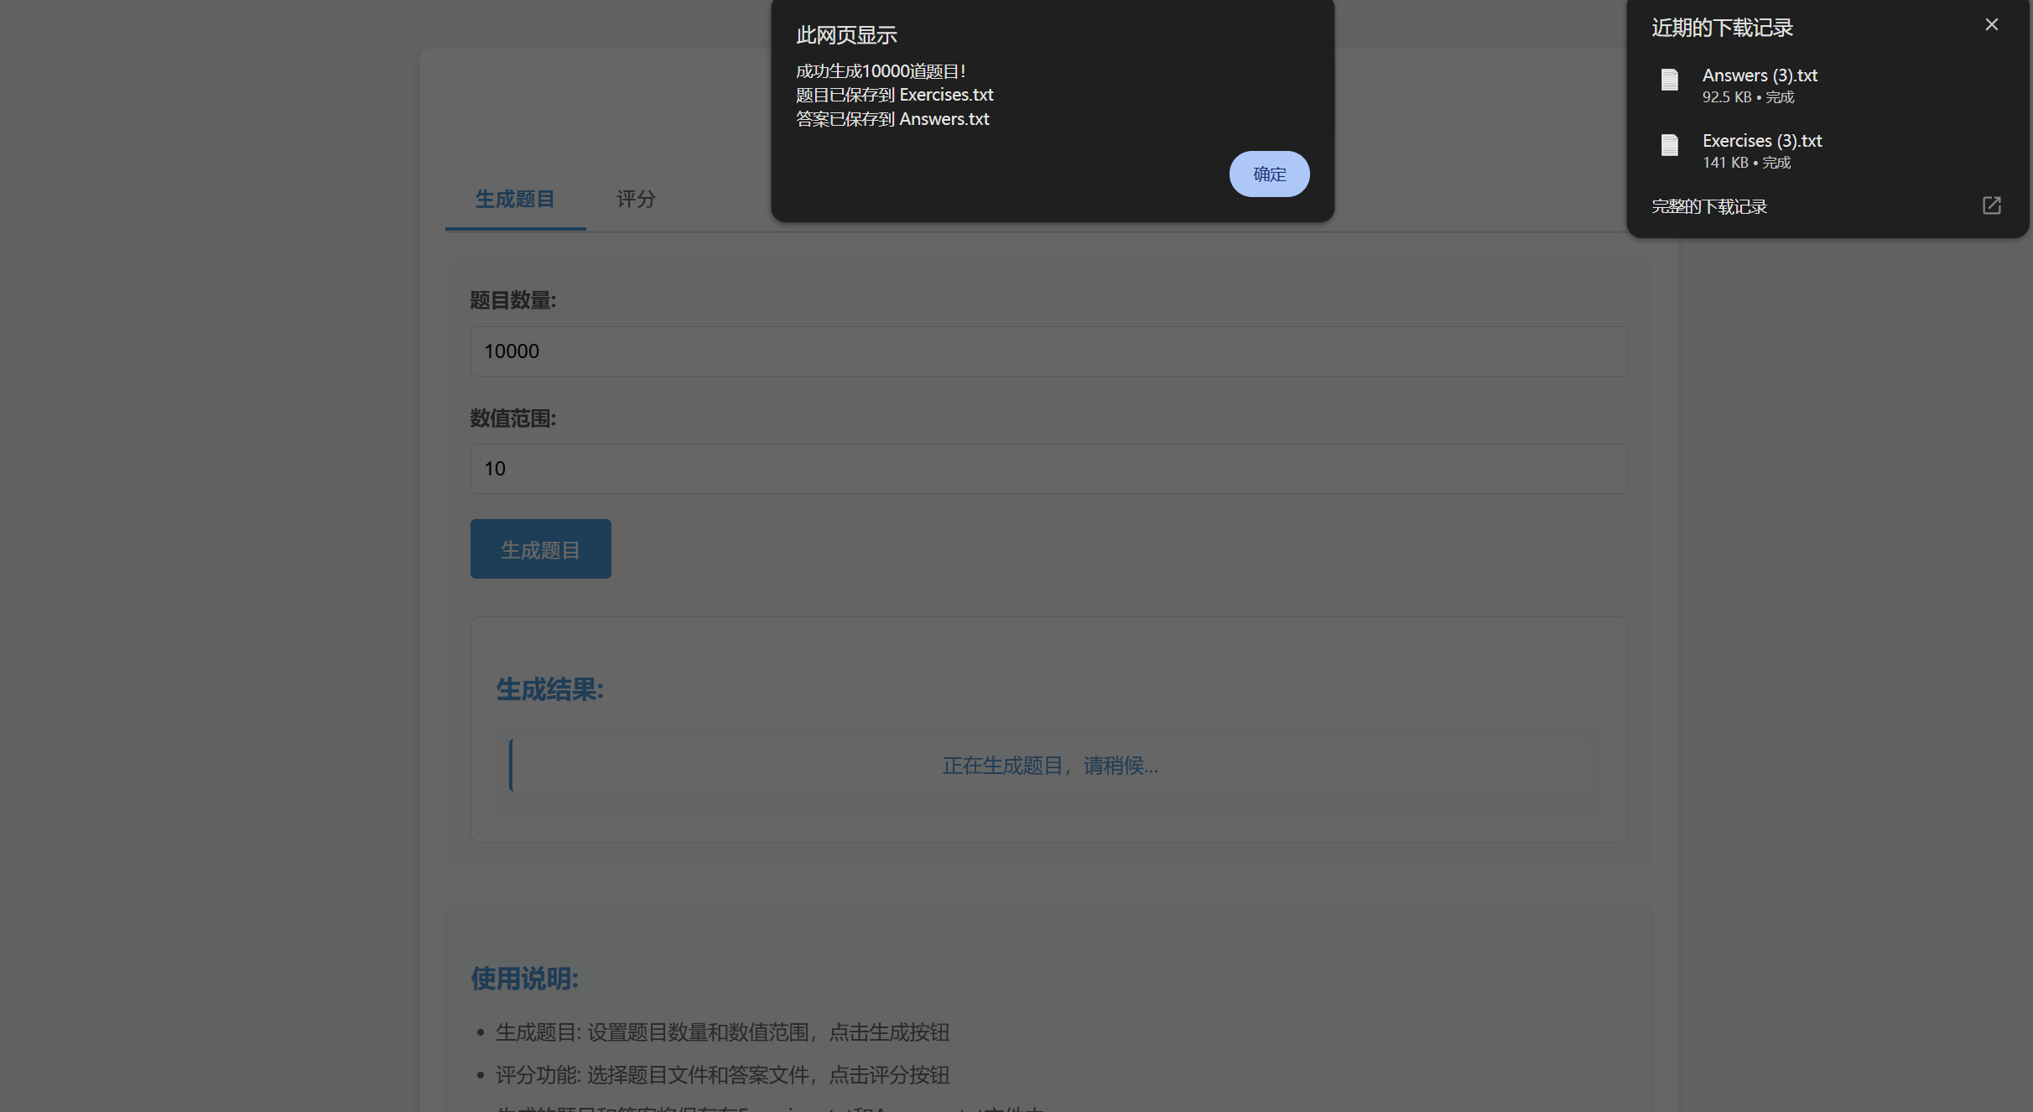Click the 正在生成题目 progress message
The height and width of the screenshot is (1112, 2033).
coord(1049,765)
